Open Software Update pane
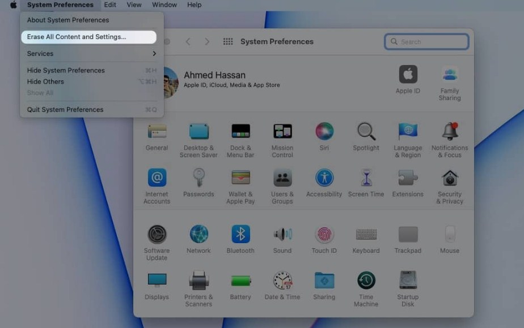The width and height of the screenshot is (524, 328). click(157, 243)
